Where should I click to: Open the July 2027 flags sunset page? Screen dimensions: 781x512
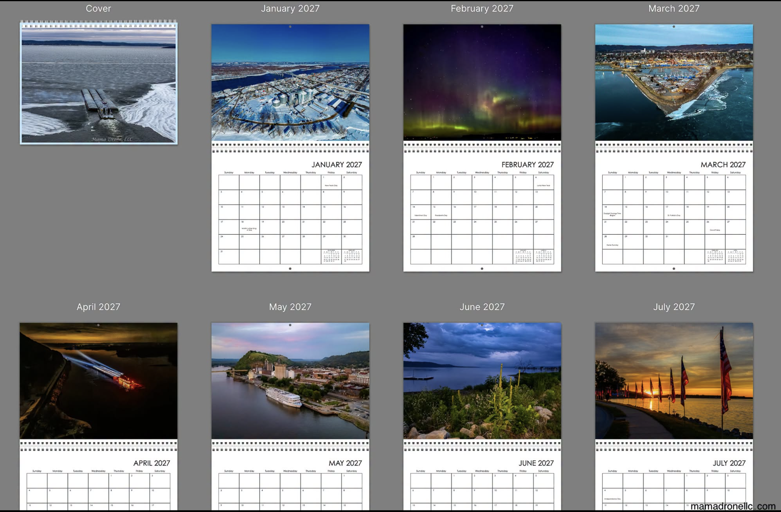click(x=674, y=416)
